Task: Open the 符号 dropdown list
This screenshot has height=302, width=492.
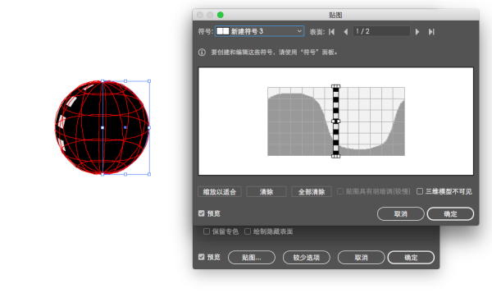Action: tap(259, 31)
